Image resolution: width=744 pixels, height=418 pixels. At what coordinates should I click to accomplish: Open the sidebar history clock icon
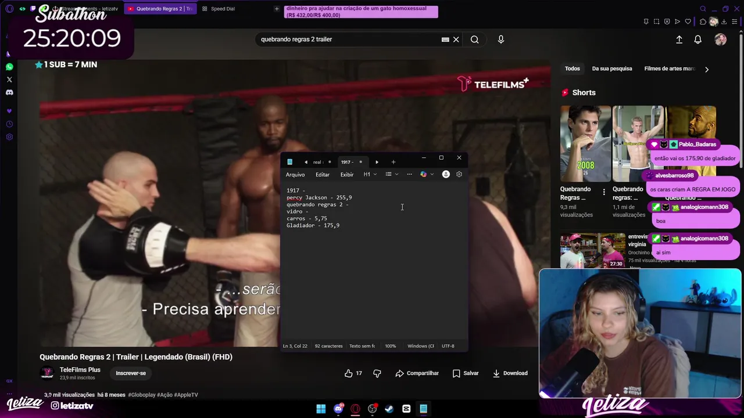[9, 124]
